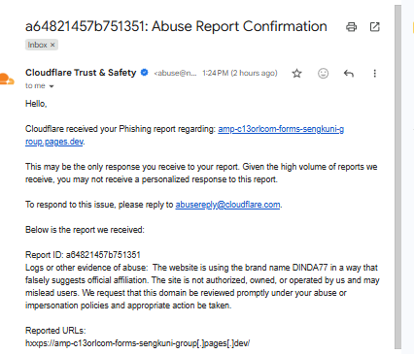The width and height of the screenshot is (414, 354).
Task: Remove the Inbox label with its x
Action: pyautogui.click(x=52, y=45)
